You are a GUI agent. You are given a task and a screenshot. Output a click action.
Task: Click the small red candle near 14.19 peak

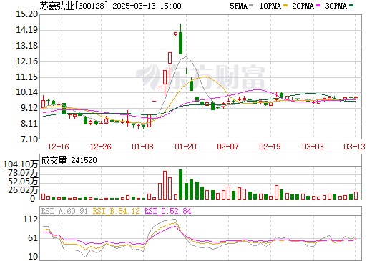175,34
